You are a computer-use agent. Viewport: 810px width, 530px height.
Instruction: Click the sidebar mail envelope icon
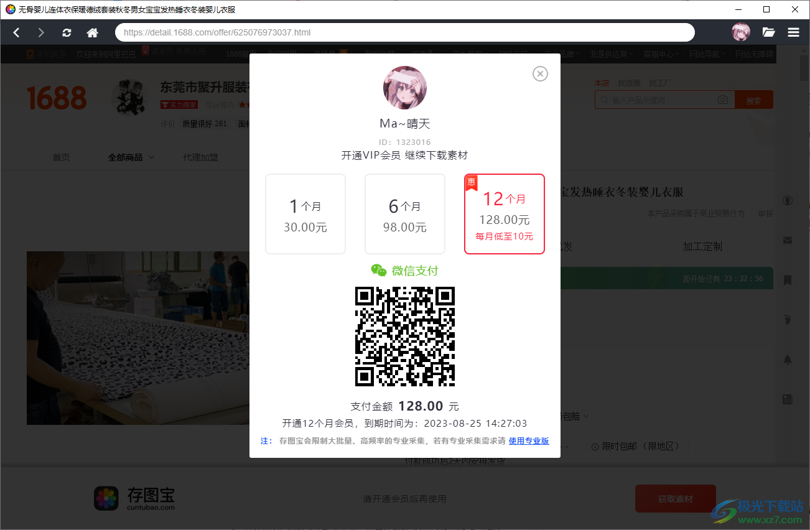pos(788,240)
